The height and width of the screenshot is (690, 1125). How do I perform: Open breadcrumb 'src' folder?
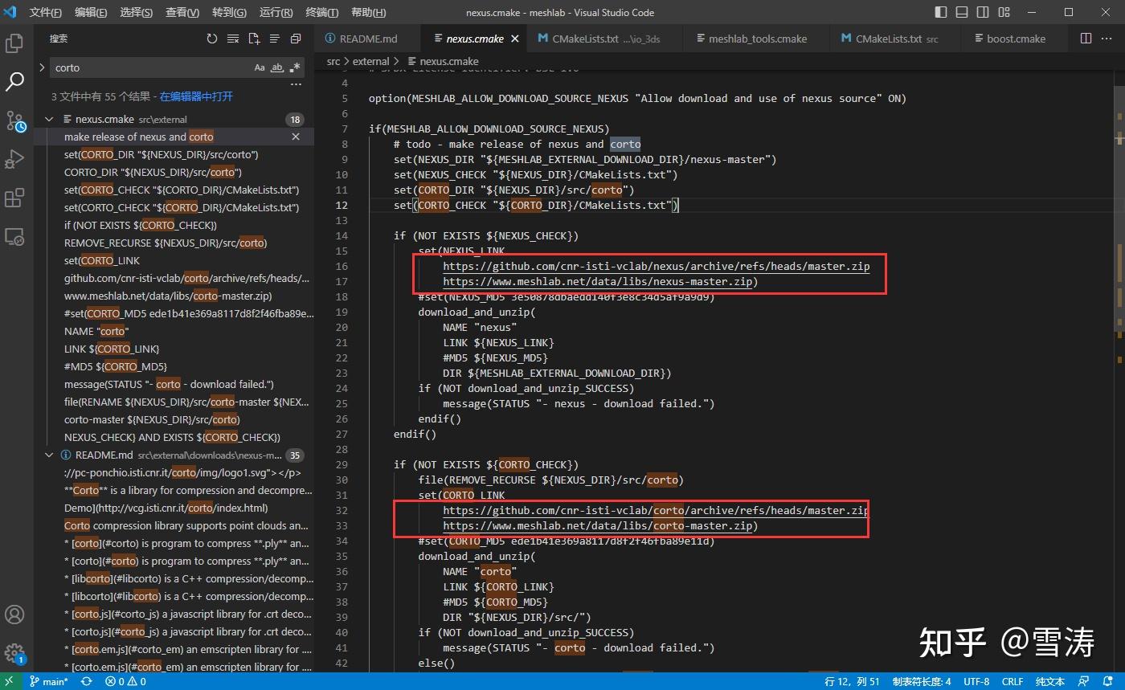pos(333,61)
